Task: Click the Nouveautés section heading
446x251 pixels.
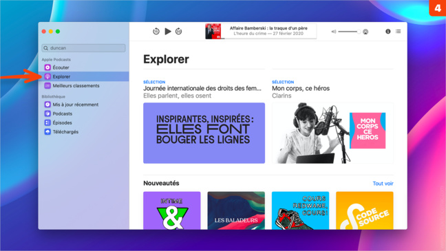Action: click(x=161, y=184)
